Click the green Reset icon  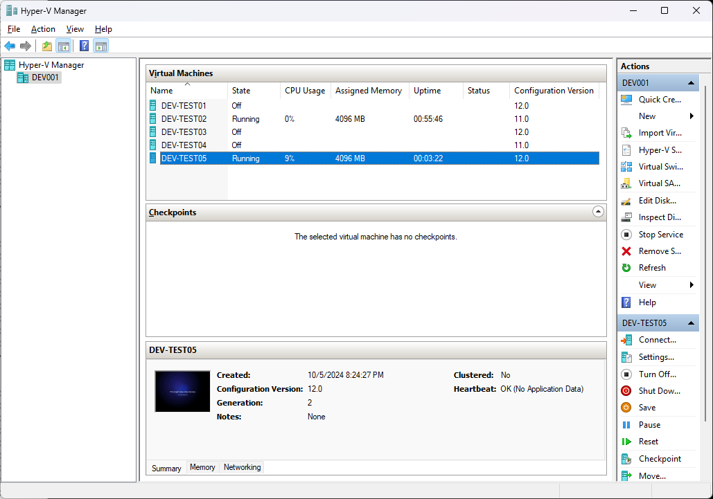(x=626, y=442)
